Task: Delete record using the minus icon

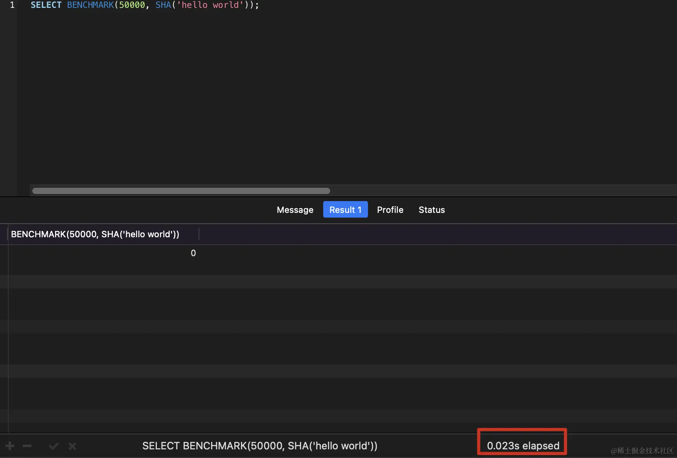Action: (27, 446)
